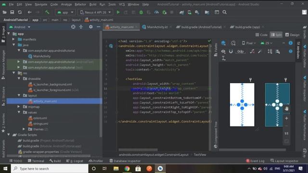Open the Android project view dropdown
The image size is (308, 173).
(x=20, y=27)
